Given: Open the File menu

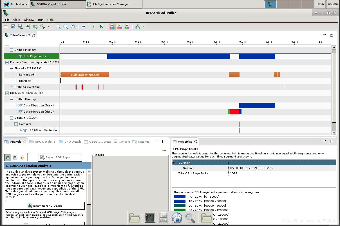Looking at the screenshot, I should pyautogui.click(x=7, y=20).
